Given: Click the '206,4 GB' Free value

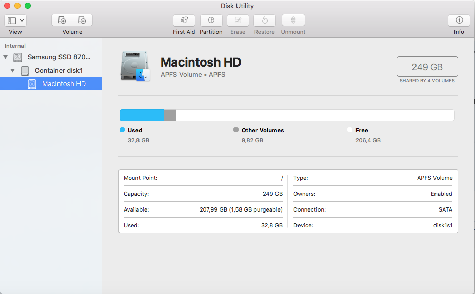Looking at the screenshot, I should [368, 140].
